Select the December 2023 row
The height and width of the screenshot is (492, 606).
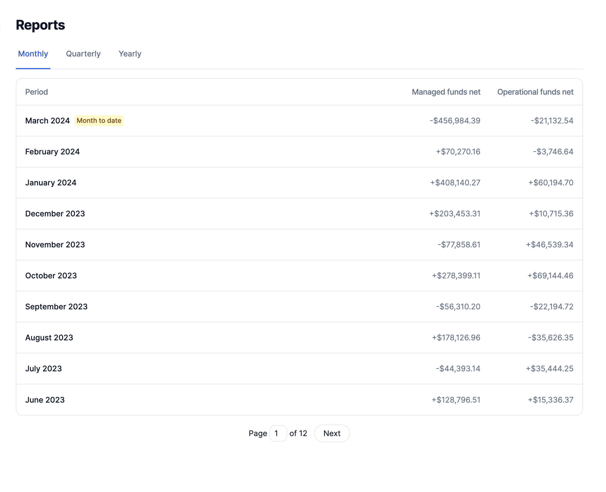pos(55,214)
